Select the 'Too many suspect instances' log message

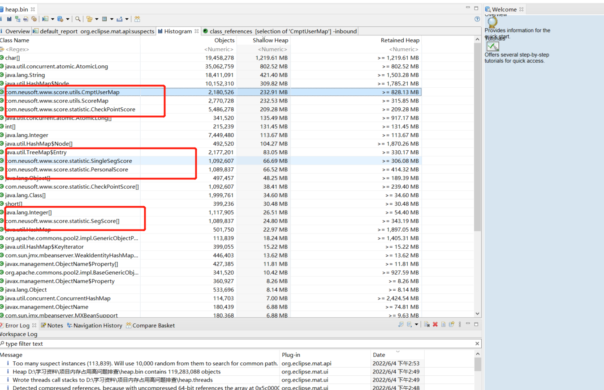(x=211, y=363)
